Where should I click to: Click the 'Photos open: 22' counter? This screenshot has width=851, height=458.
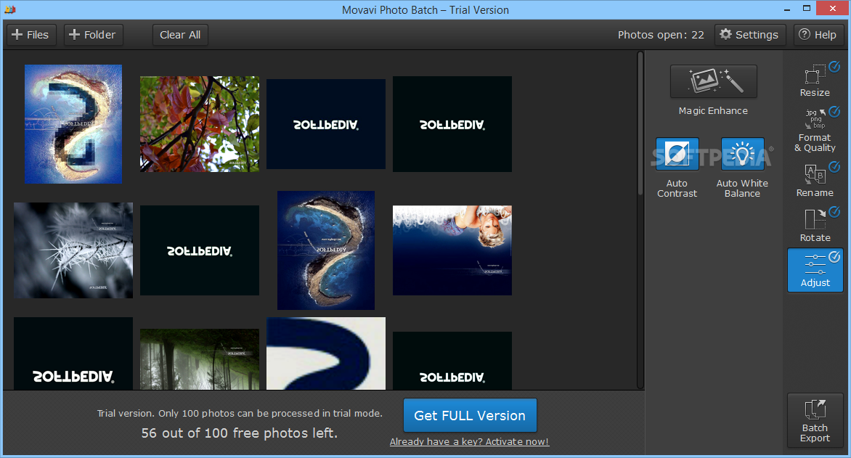coord(661,35)
